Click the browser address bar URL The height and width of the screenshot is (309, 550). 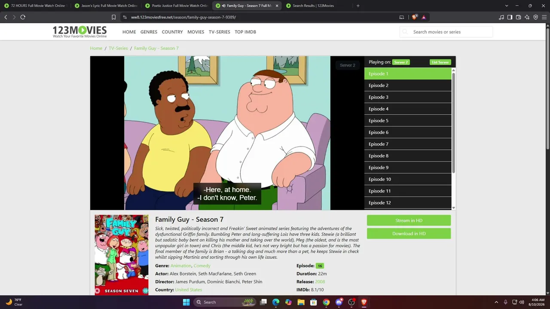pos(183,17)
